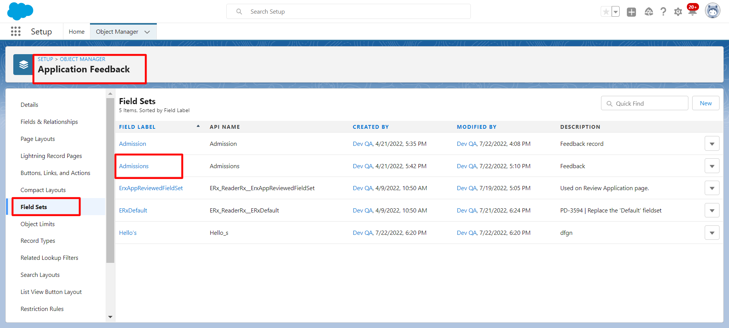Open the ERxDefault field set link
This screenshot has width=729, height=328.
[x=133, y=211]
